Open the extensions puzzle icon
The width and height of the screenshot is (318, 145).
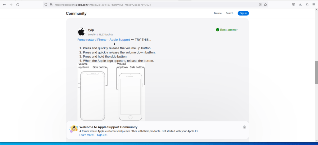click(307, 5)
